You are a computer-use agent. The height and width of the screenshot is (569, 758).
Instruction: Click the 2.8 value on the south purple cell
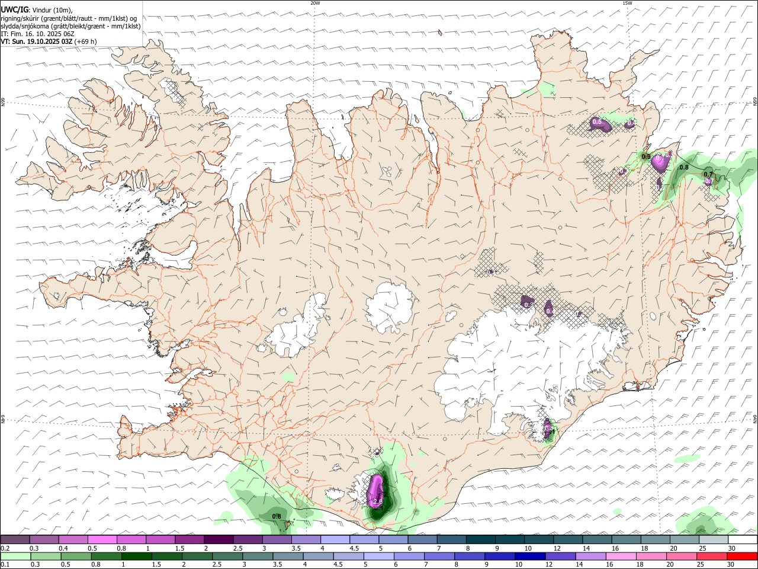[x=378, y=501]
